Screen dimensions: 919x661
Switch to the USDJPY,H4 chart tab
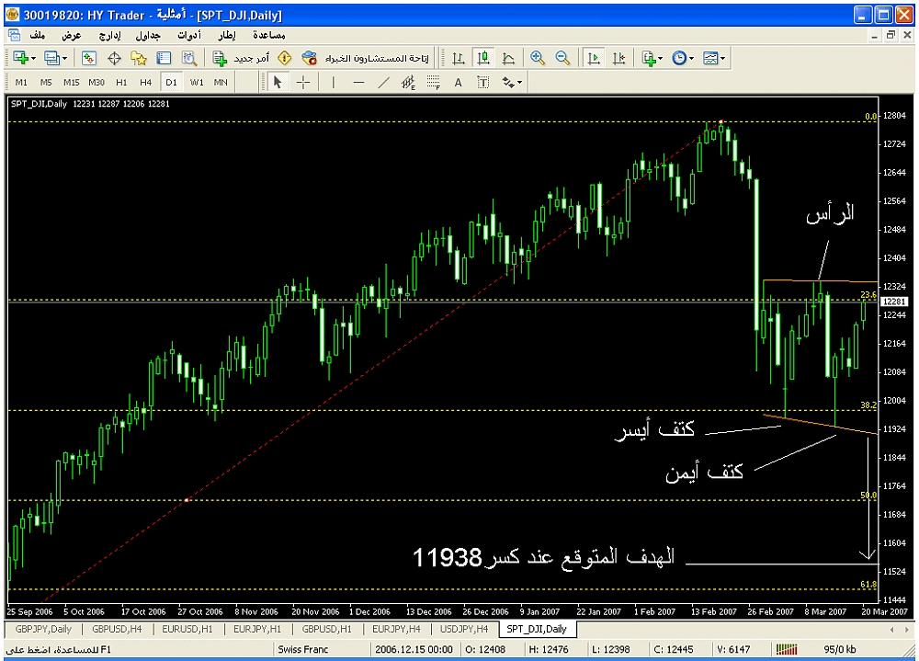coord(464,630)
